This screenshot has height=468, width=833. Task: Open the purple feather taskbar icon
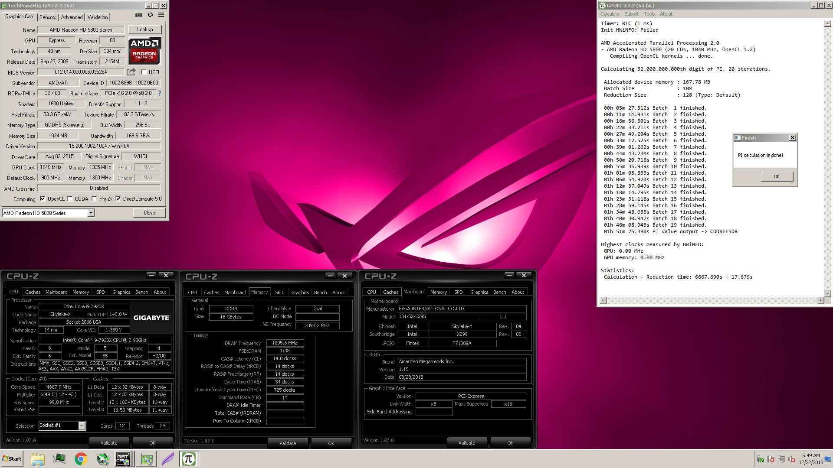[x=167, y=459]
